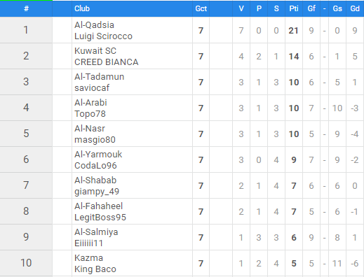
Task: Click the Gd column header
Action: click(355, 8)
